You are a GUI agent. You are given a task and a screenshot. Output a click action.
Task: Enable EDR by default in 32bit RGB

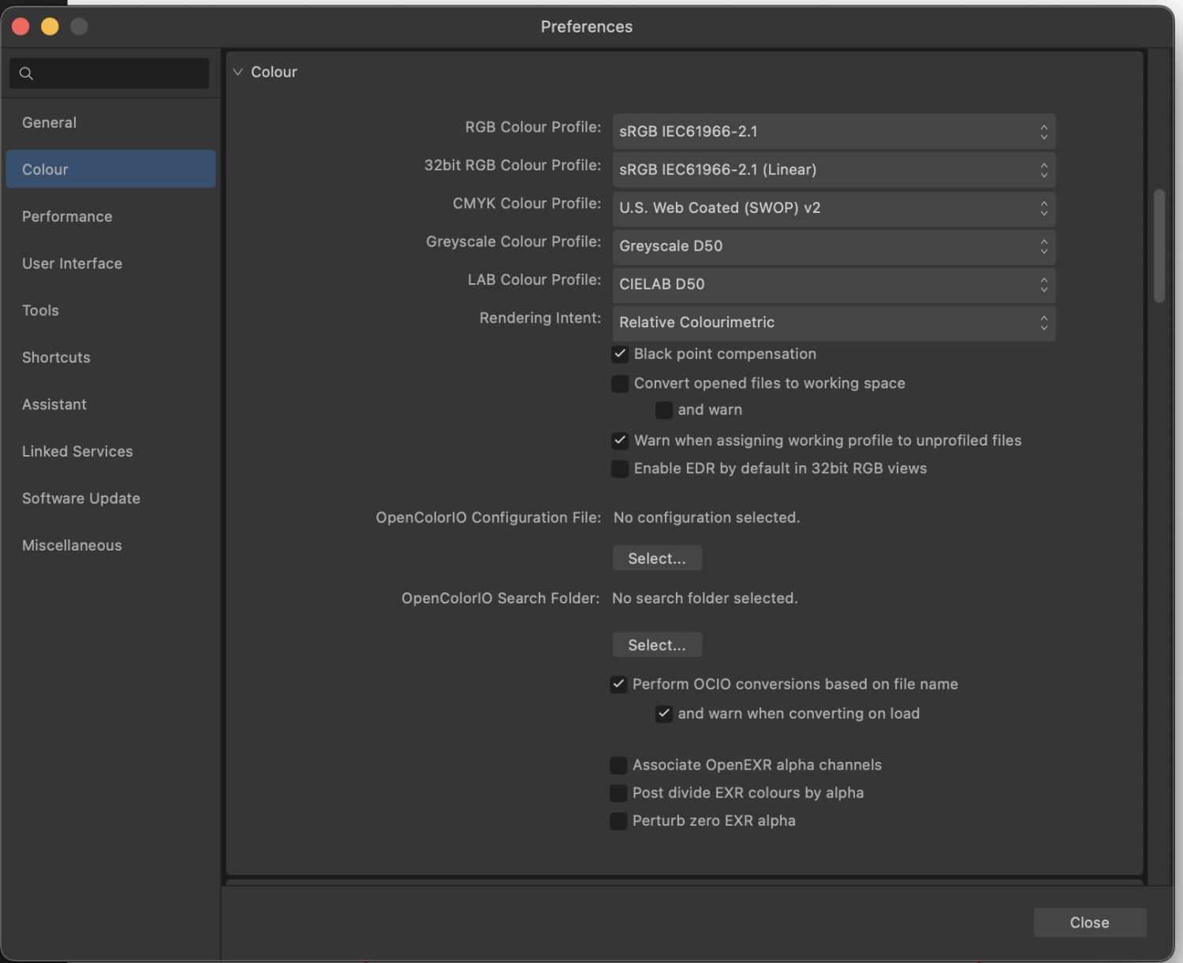pyautogui.click(x=621, y=468)
